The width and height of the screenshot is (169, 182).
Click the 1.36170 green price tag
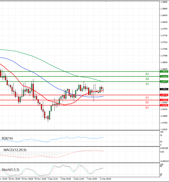[x=164, y=82]
